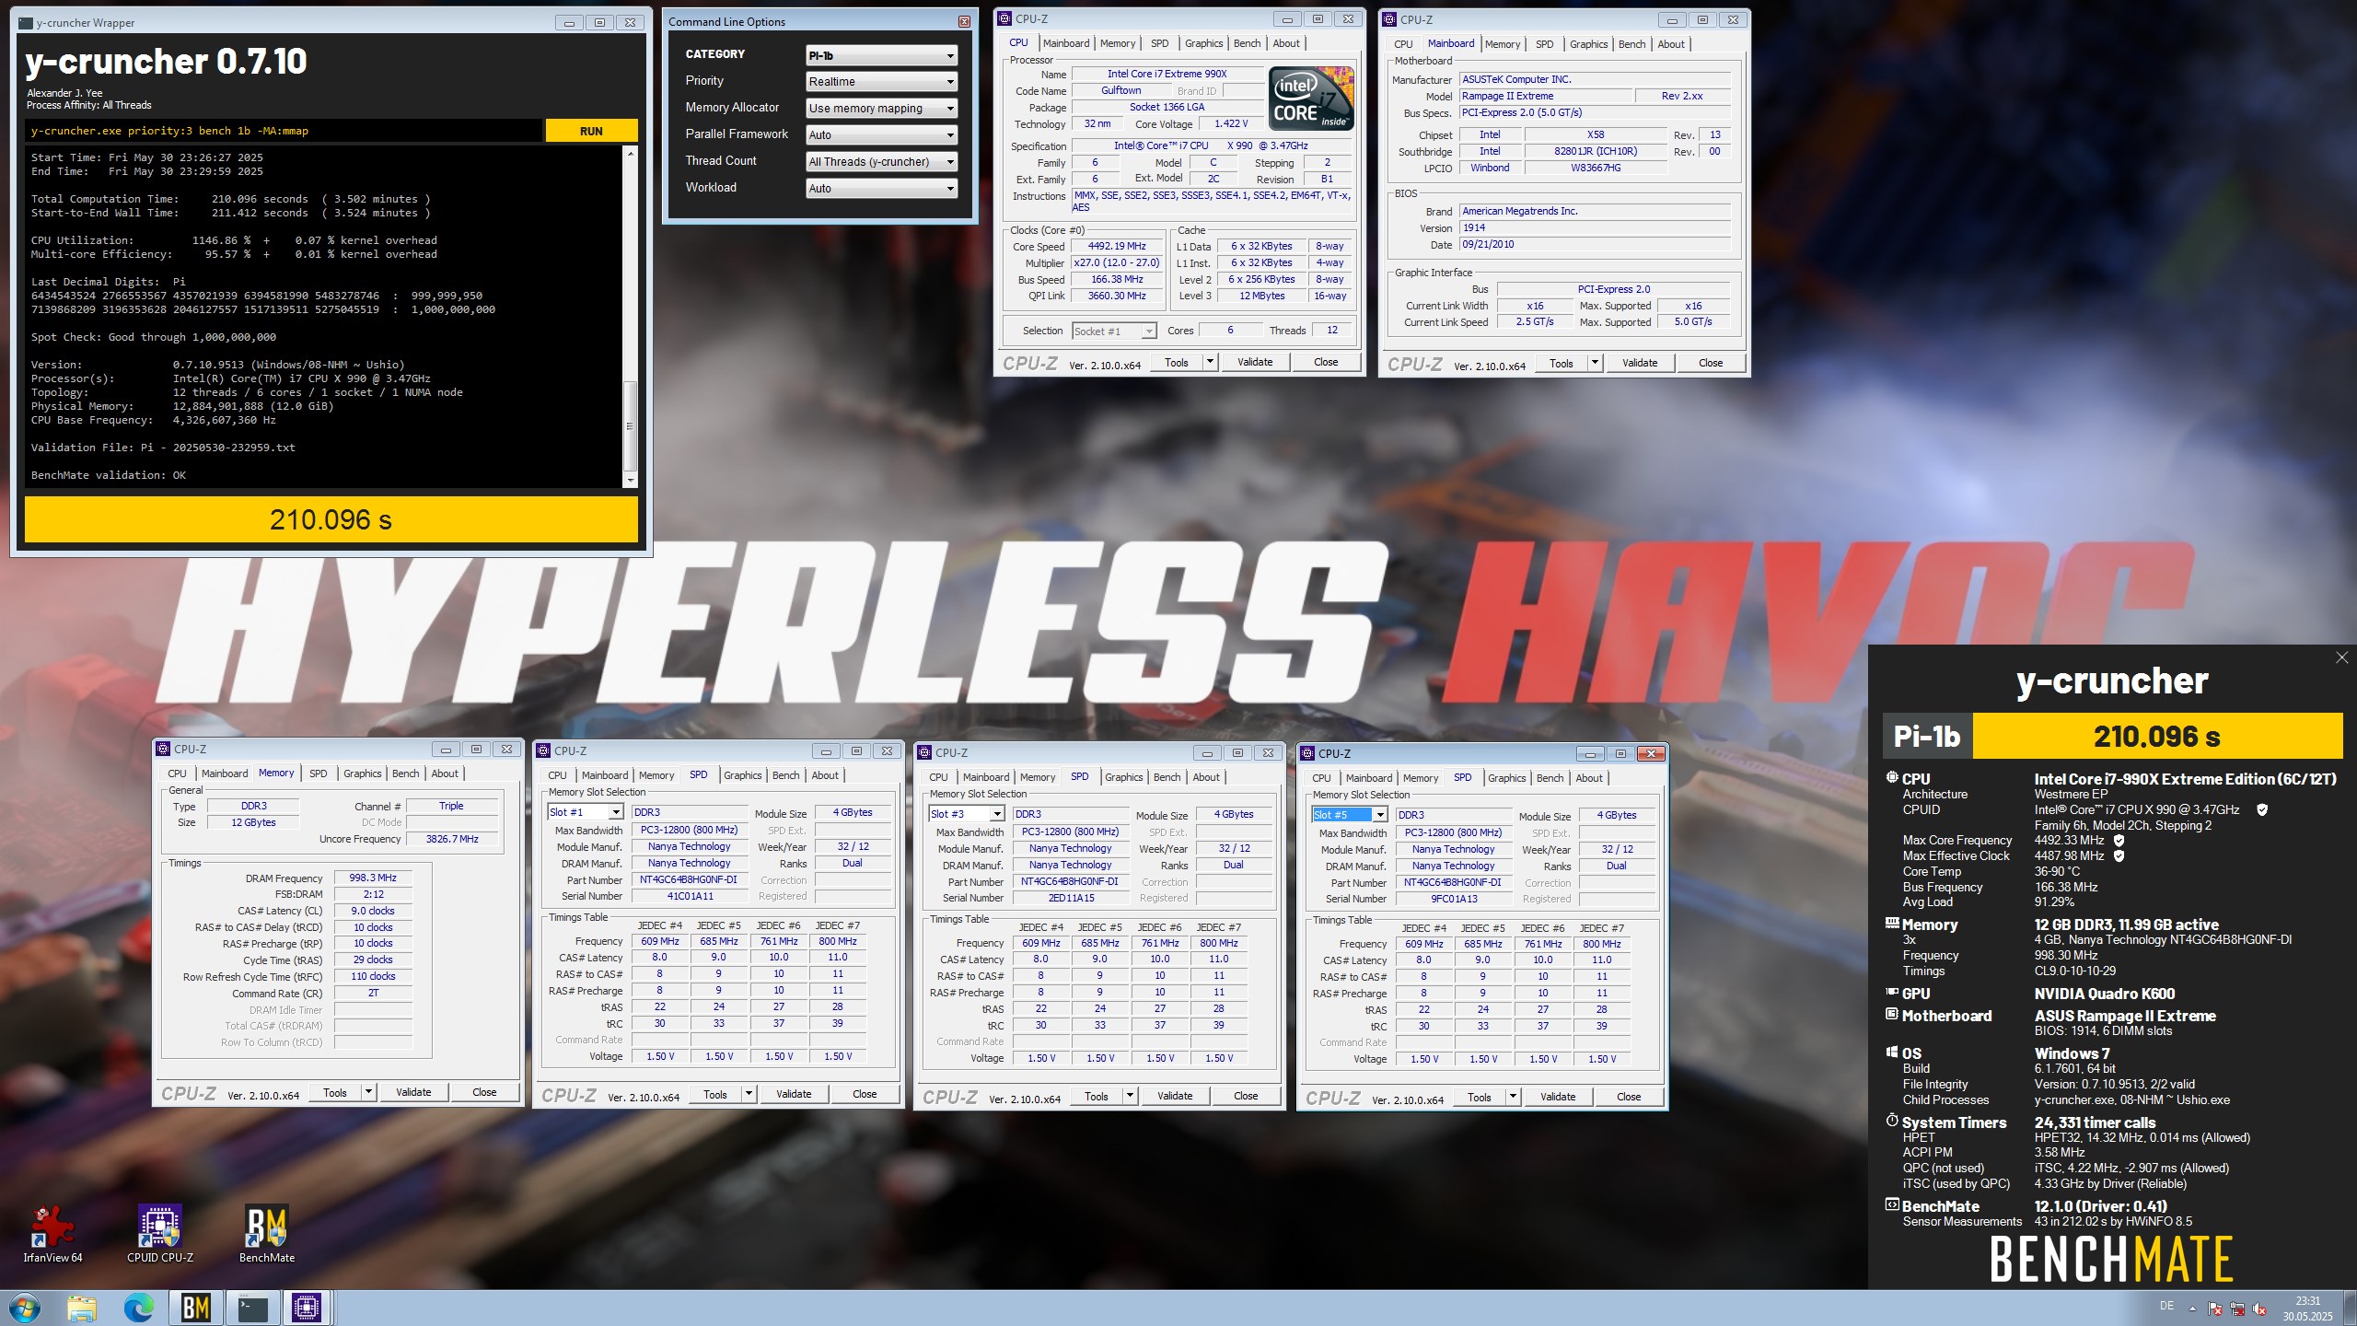
Task: Click the shield beside Max Core Frequency
Action: coord(2119,841)
